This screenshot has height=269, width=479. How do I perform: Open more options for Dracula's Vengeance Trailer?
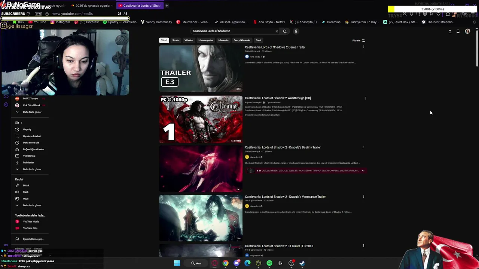pyautogui.click(x=363, y=197)
